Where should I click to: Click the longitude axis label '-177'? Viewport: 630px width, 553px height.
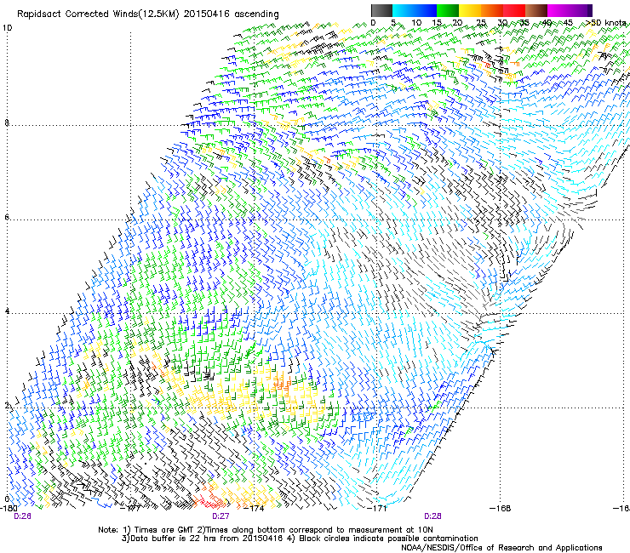[131, 508]
